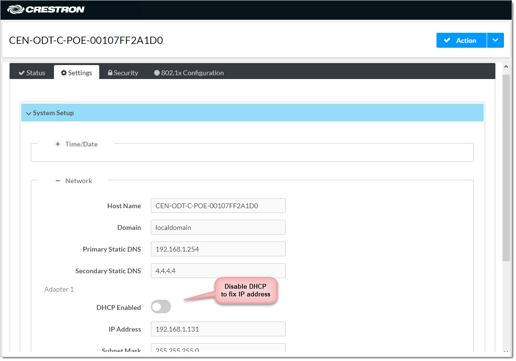This screenshot has height=361, width=516.
Task: Expand the Time/Date section
Action: [77, 144]
